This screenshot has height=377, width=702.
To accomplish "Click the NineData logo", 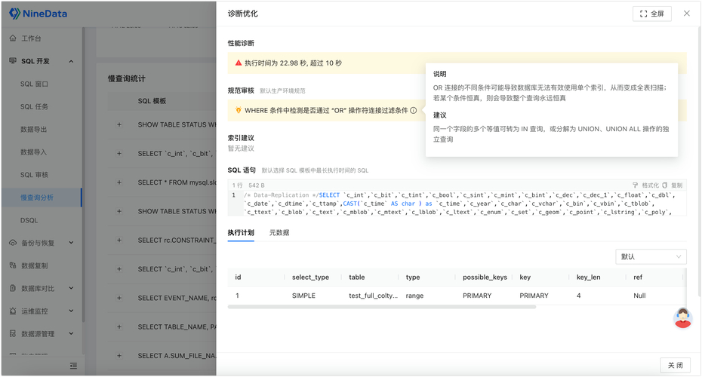I will click(38, 14).
